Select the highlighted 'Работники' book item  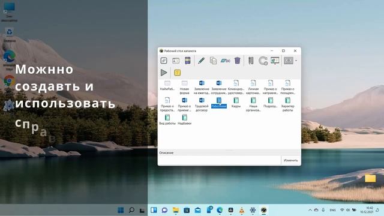pyautogui.click(x=218, y=103)
